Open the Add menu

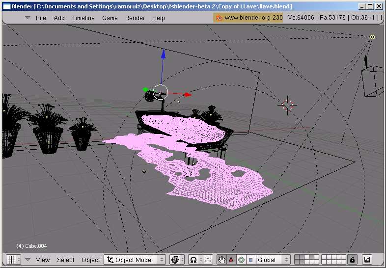click(59, 18)
